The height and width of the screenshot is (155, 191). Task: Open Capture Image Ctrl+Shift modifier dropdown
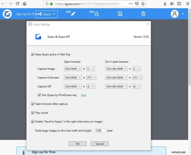click(73, 68)
